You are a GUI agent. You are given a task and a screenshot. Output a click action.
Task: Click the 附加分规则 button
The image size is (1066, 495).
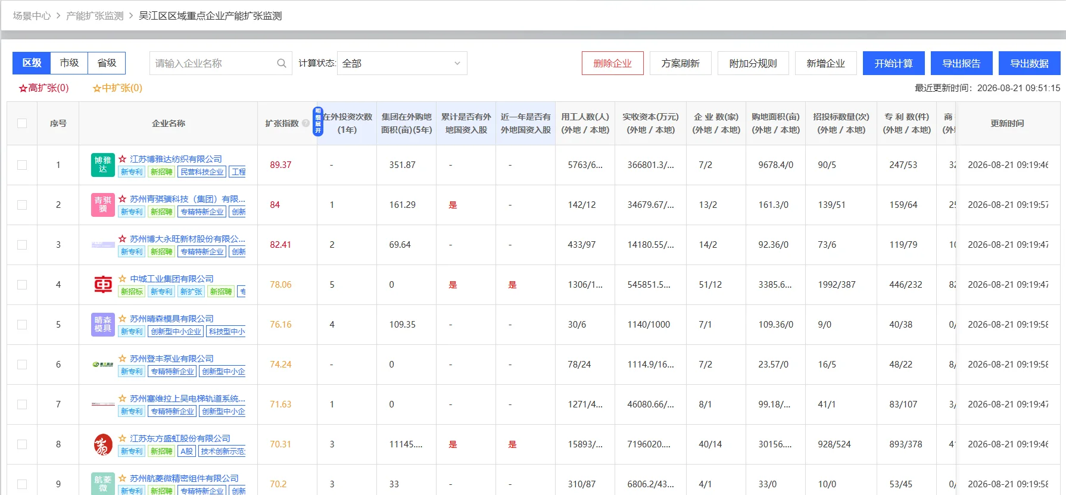pos(753,63)
